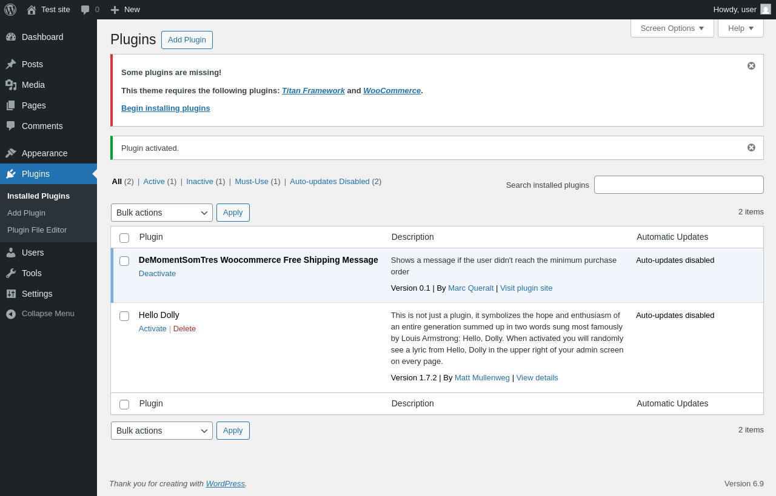The width and height of the screenshot is (776, 496).
Task: Click the Appearance paintbrush icon
Action: (x=11, y=153)
